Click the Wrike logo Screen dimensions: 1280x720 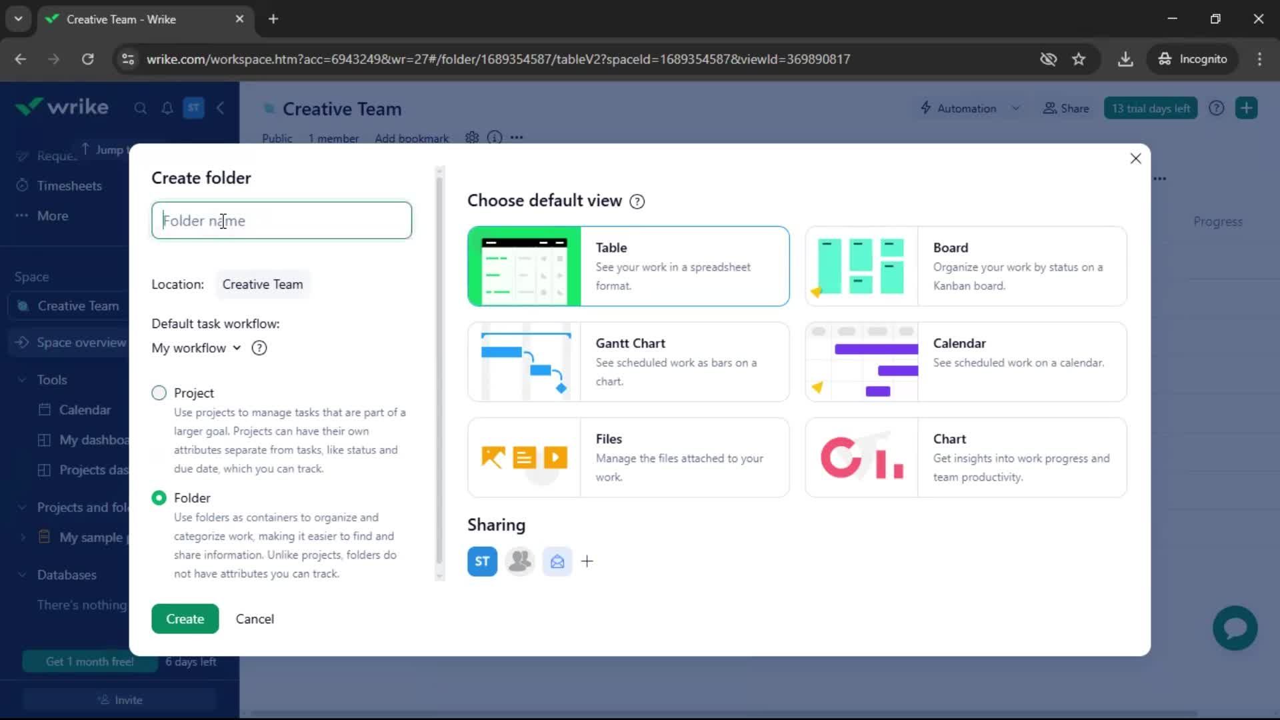tap(62, 107)
